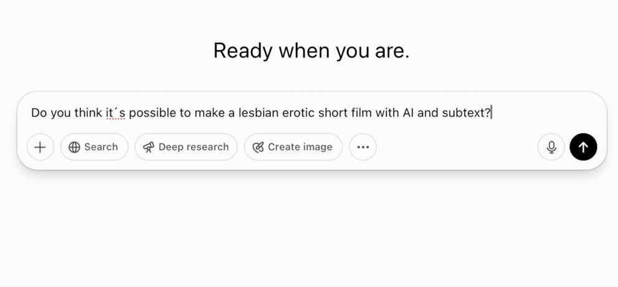618x287 pixels.
Task: Toggle the Search text label
Action: point(101,147)
